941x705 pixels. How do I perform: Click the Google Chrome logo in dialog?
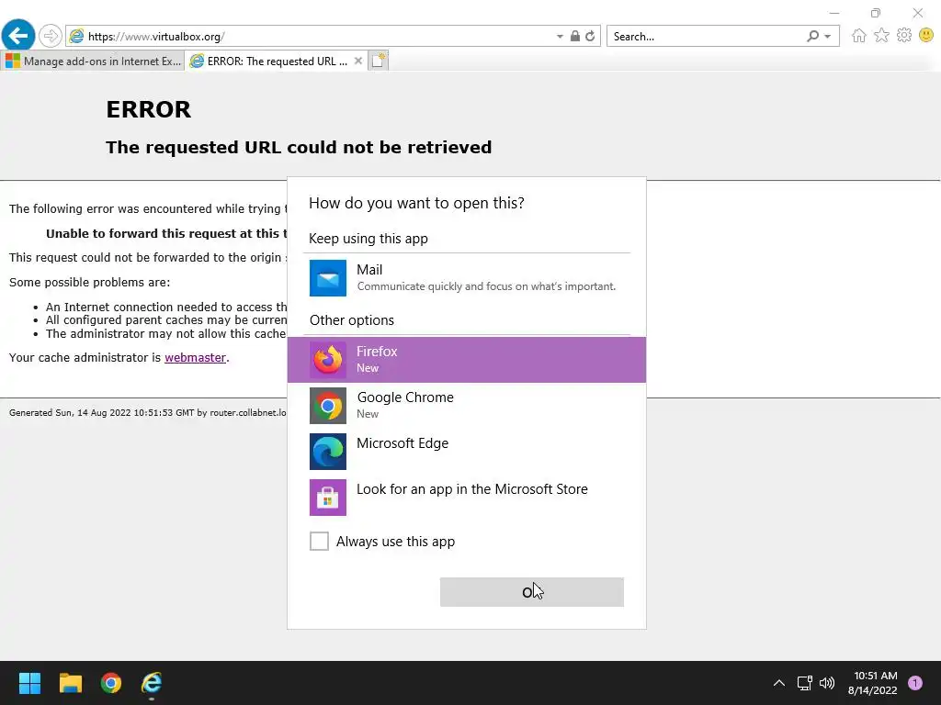tap(328, 406)
